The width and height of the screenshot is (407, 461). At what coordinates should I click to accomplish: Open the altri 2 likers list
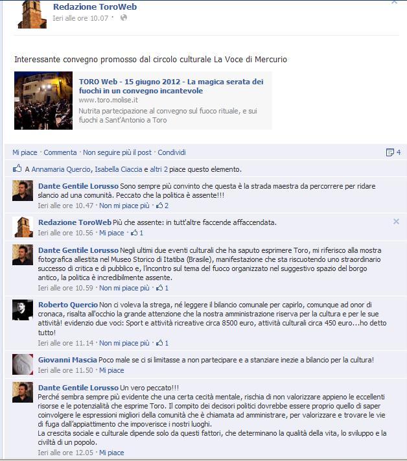point(159,169)
